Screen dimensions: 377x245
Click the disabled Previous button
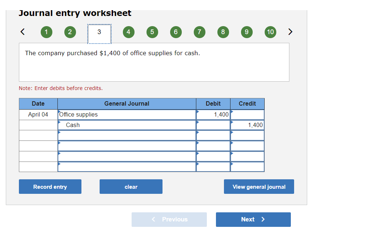click(169, 220)
